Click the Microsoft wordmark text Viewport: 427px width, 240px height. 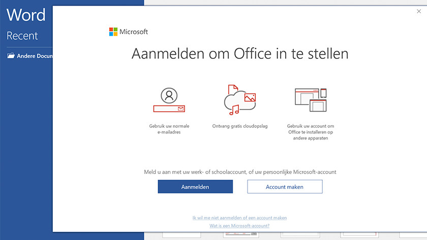134,32
